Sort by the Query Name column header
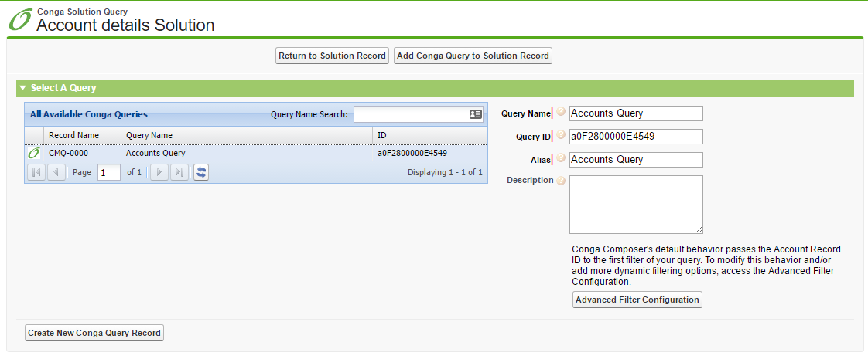The height and width of the screenshot is (359, 868). (149, 135)
